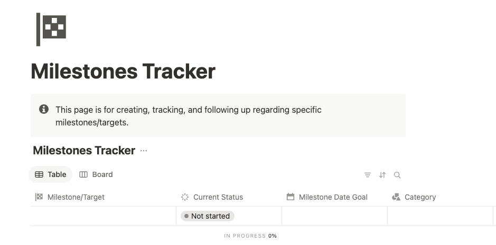Viewport: 496px width, 245px height.
Task: Click the info icon in the callout
Action: pyautogui.click(x=44, y=110)
